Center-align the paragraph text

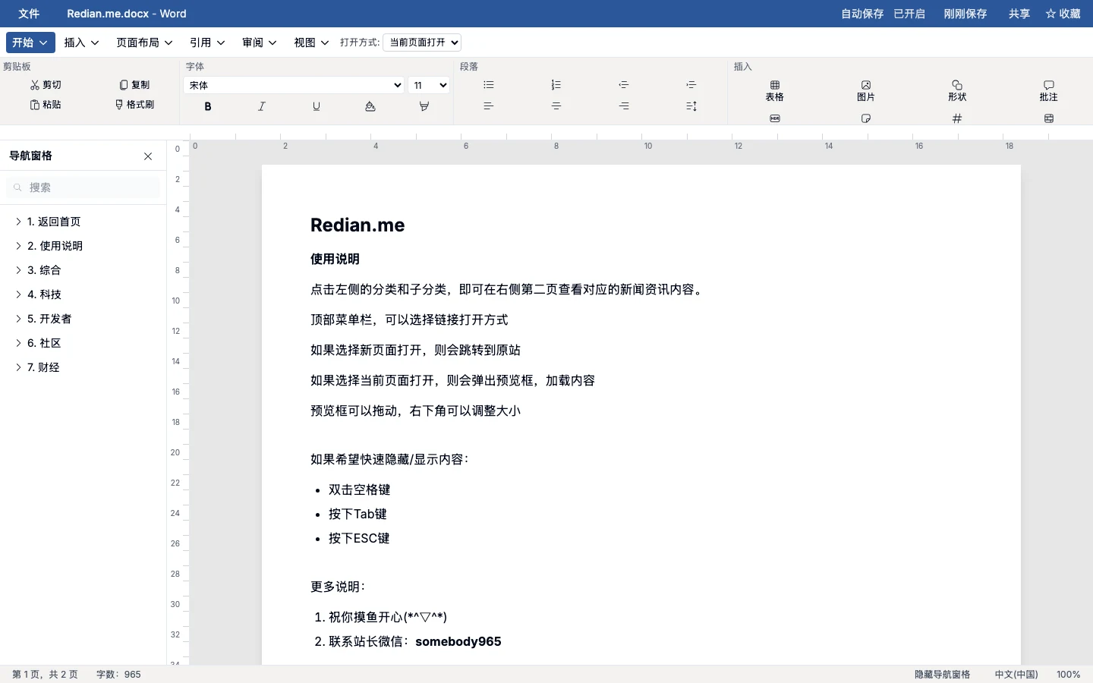556,106
